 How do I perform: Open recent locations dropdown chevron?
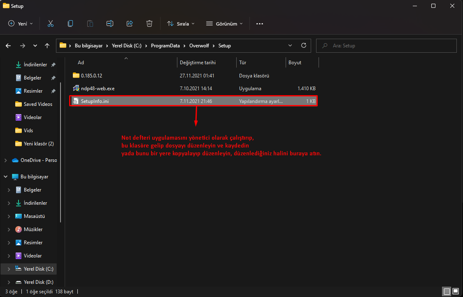(35, 46)
